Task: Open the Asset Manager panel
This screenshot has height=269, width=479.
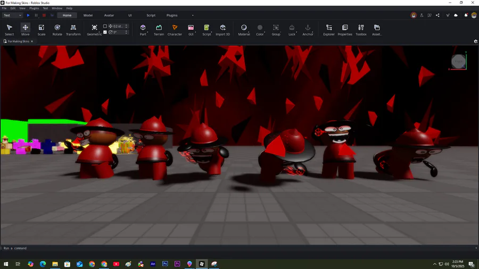Action: point(377,30)
